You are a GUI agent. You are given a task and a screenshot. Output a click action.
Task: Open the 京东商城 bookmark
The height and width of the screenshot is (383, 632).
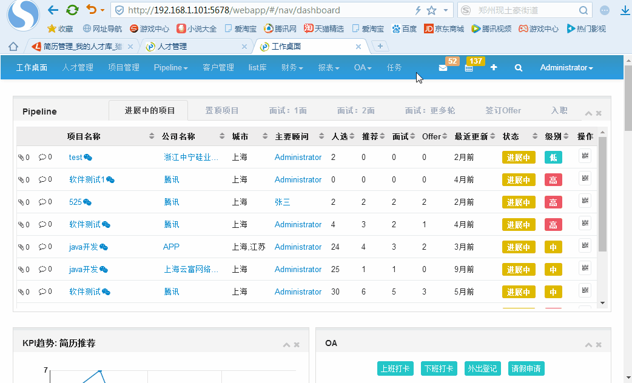[x=444, y=28]
